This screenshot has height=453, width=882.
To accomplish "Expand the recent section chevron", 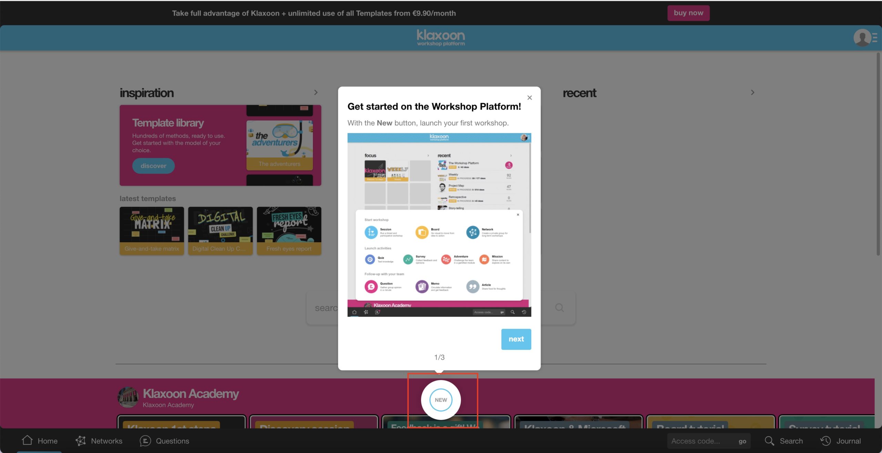I will [x=752, y=92].
